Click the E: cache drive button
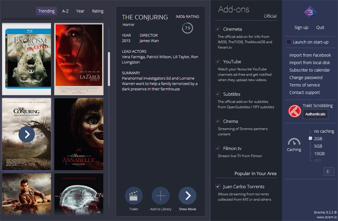The width and height of the screenshot is (338, 221). tap(329, 172)
